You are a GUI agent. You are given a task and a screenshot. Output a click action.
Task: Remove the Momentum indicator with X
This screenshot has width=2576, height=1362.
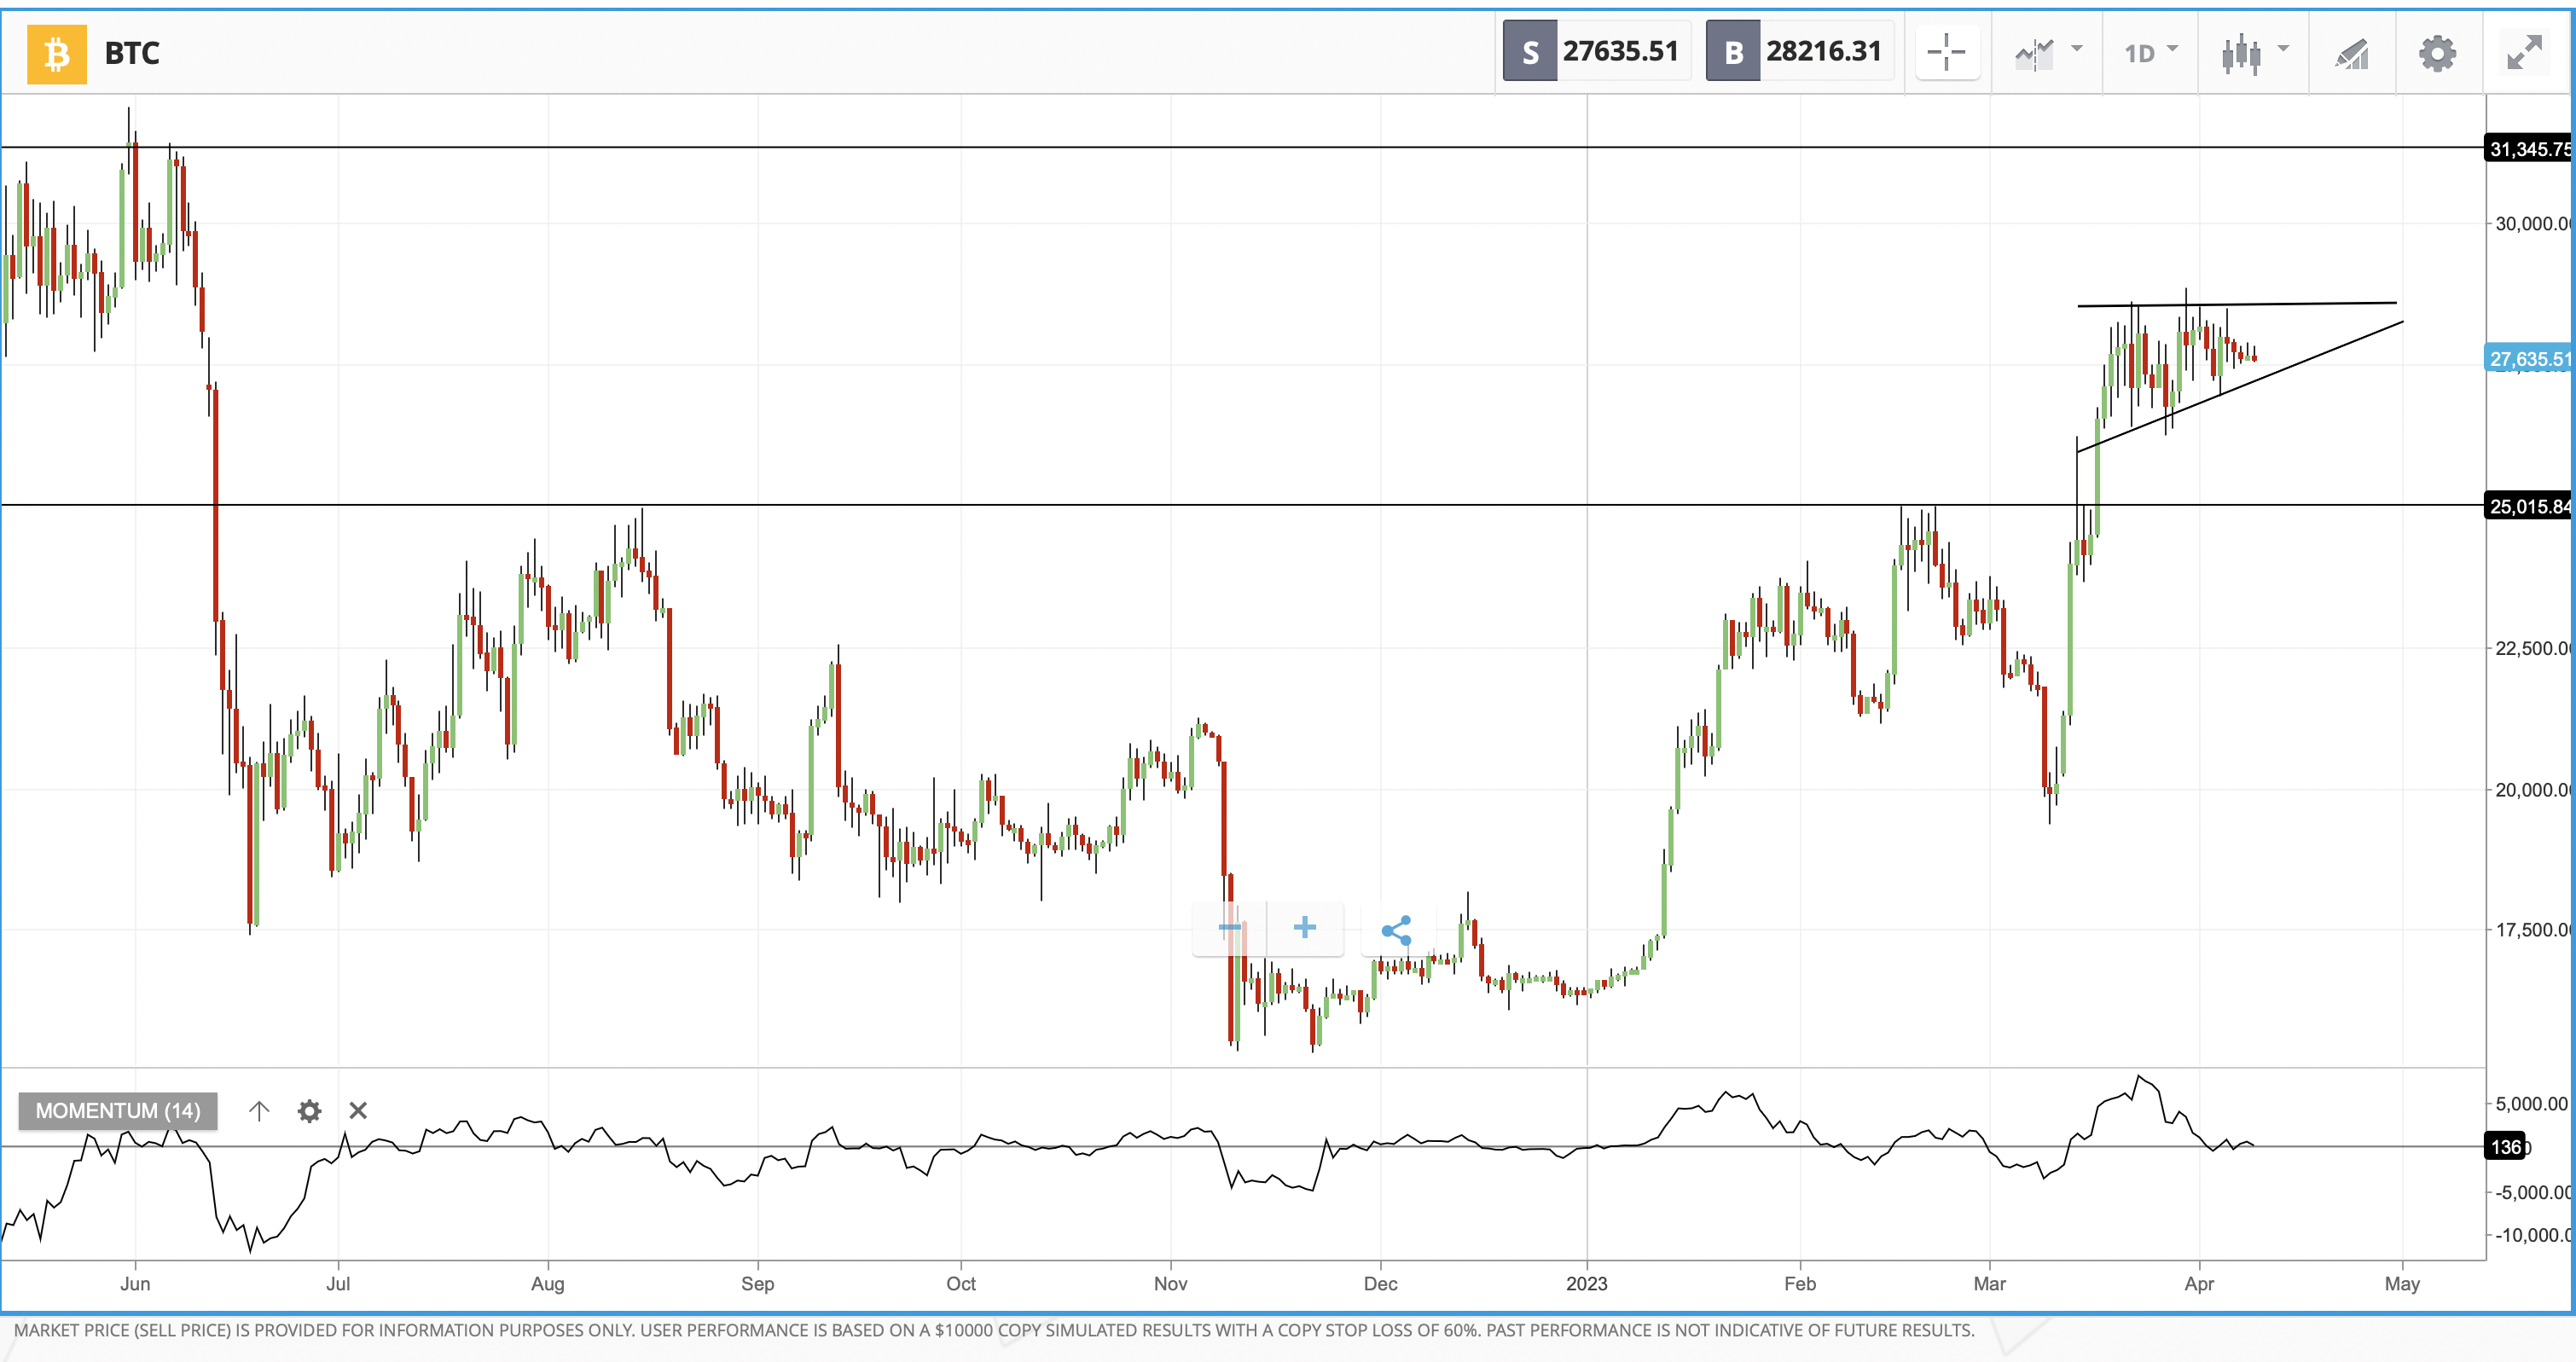click(x=358, y=1110)
